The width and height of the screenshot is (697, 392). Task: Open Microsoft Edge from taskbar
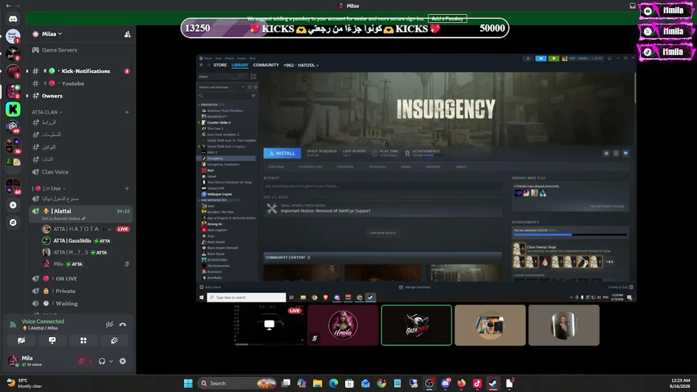333,383
